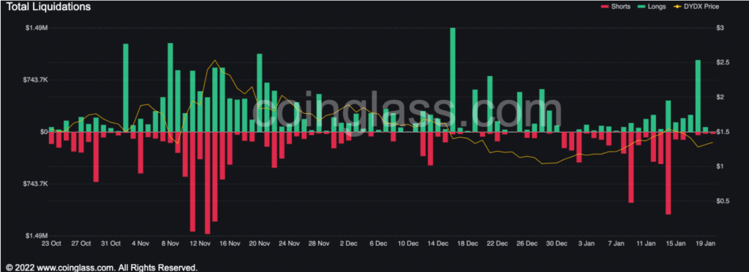This screenshot has width=749, height=272.
Task: Click the tallest green bar near 16 Dec
Action: point(453,79)
